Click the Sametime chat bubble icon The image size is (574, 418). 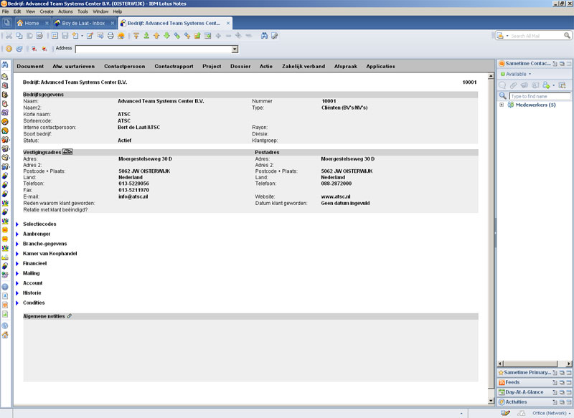[x=502, y=85]
